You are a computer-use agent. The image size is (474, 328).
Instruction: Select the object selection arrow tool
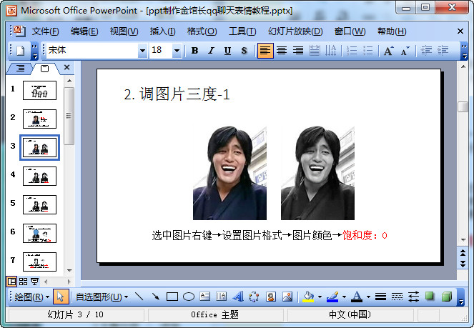point(61,297)
